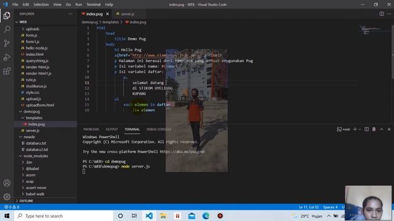Open the Run and Debug view

point(7,57)
